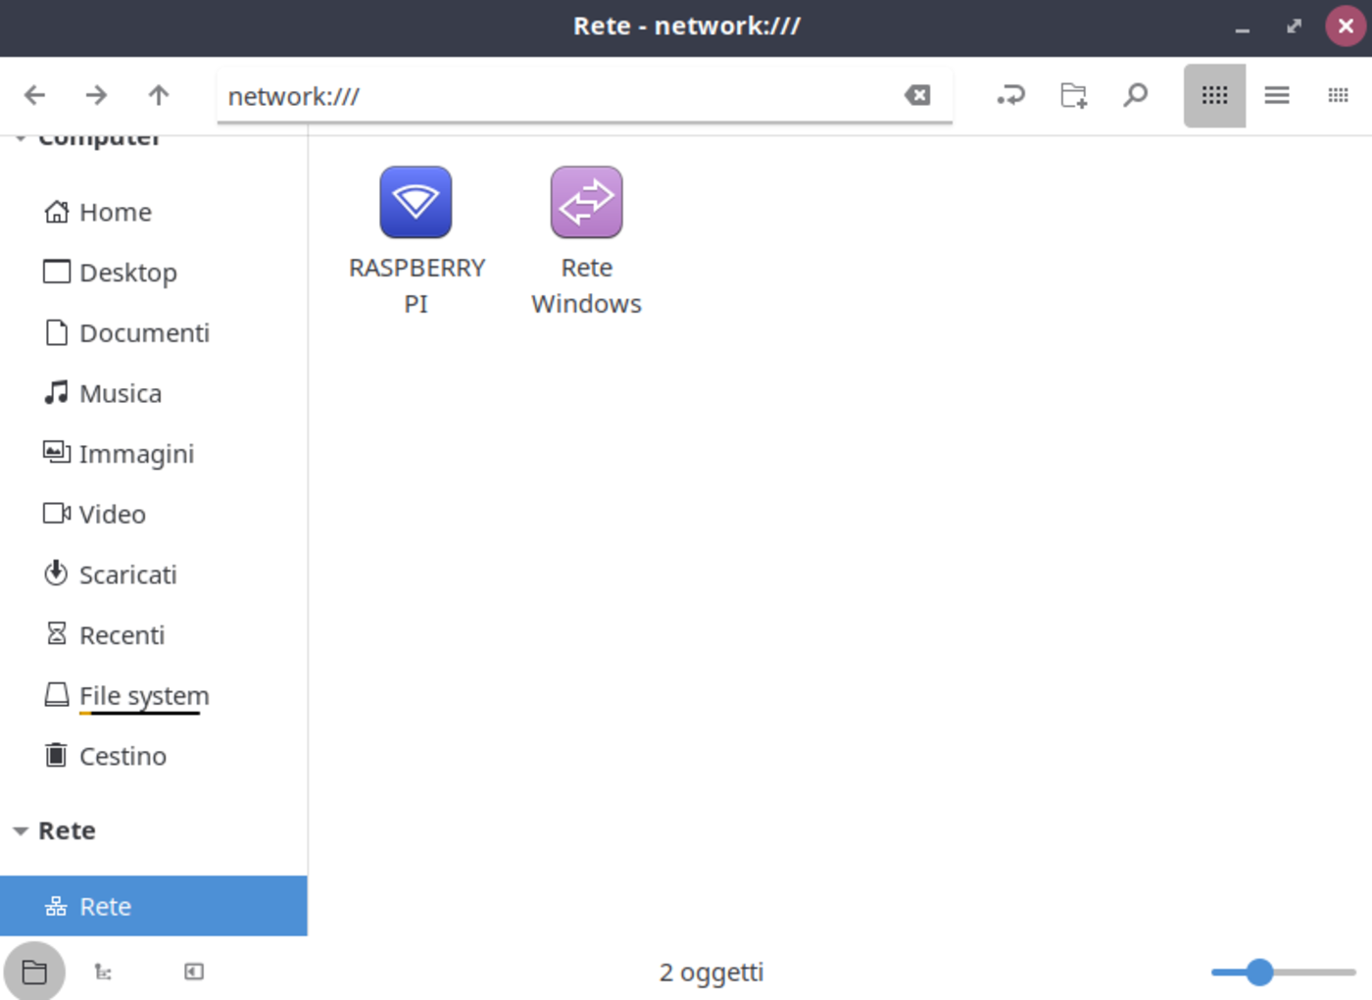Adjust the zoom slider
The image size is (1372, 1000).
click(x=1258, y=972)
